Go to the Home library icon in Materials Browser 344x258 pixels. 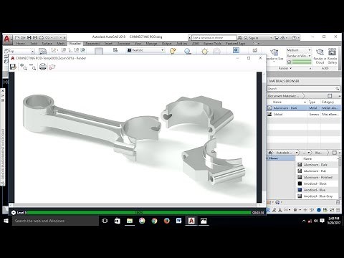[x=270, y=153]
